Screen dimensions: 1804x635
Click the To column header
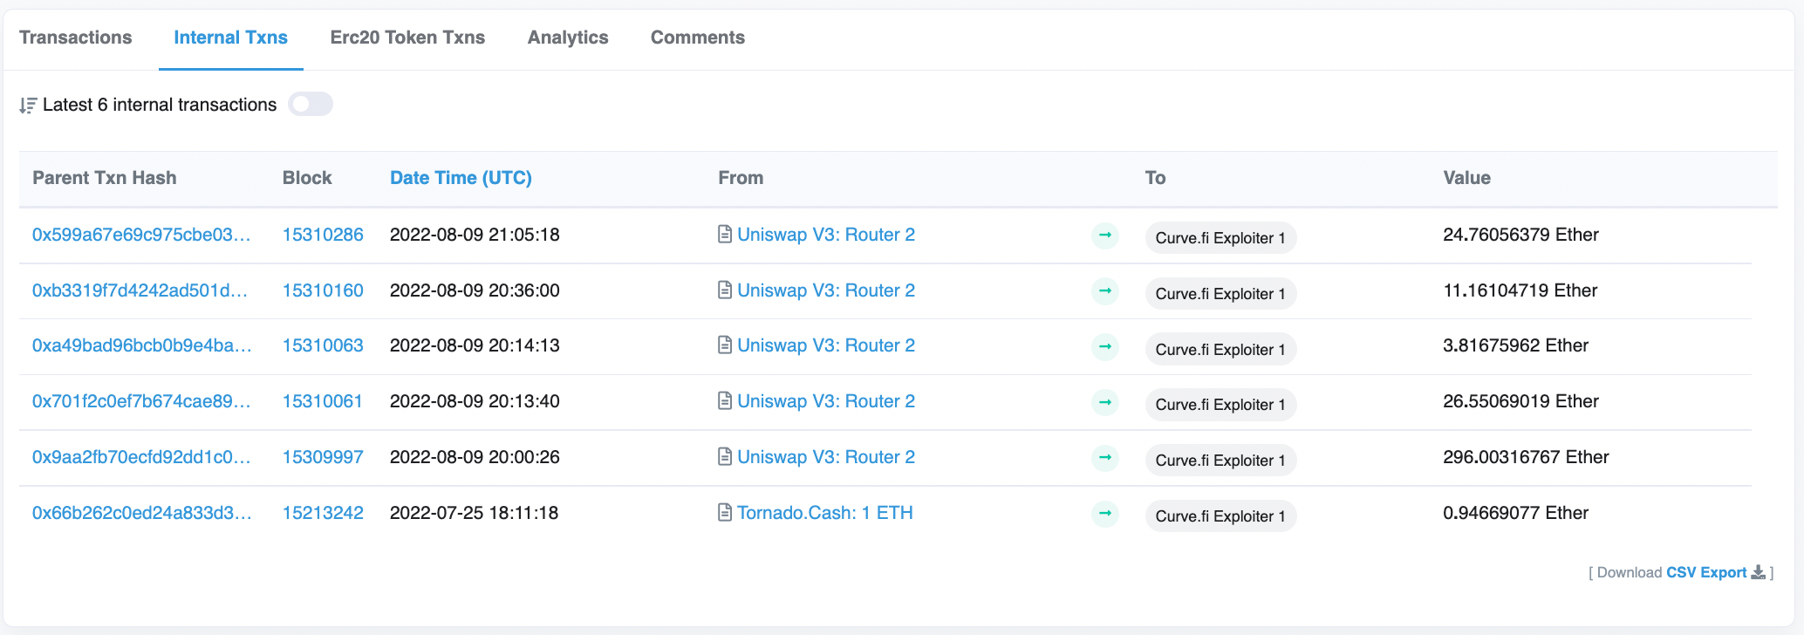click(1155, 178)
